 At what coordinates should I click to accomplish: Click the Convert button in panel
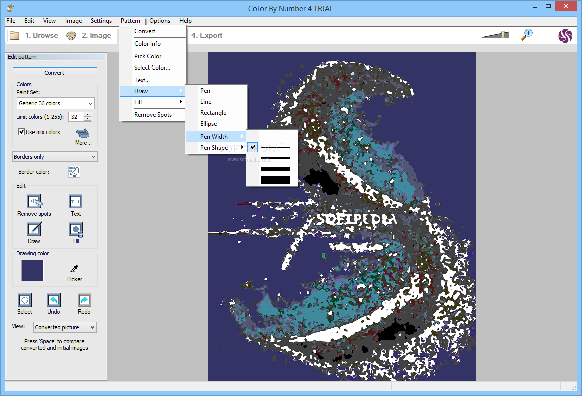point(55,73)
